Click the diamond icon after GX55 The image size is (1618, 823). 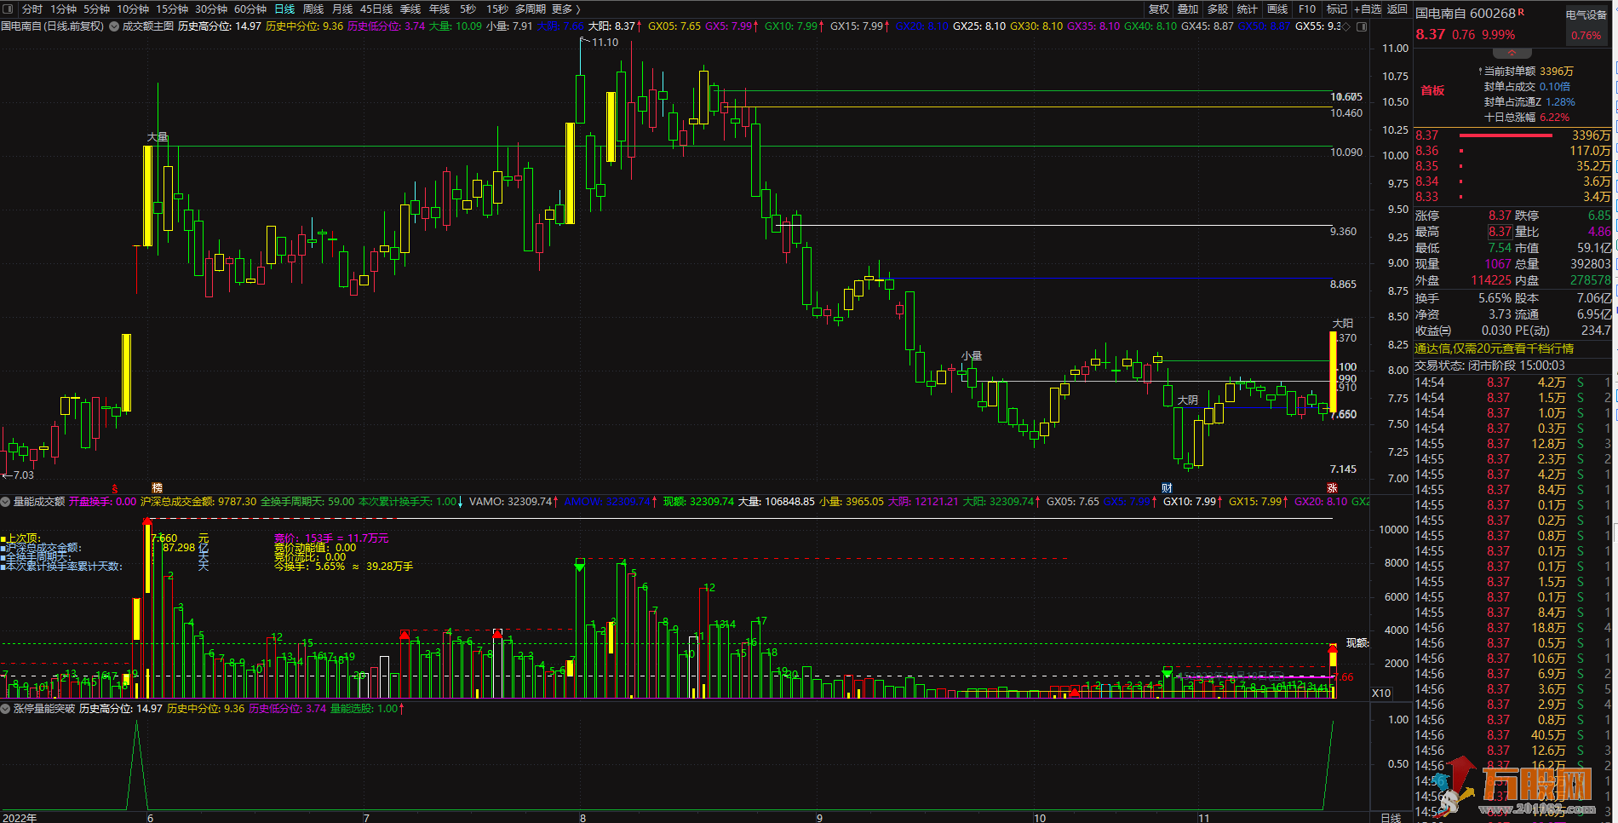(x=1346, y=26)
